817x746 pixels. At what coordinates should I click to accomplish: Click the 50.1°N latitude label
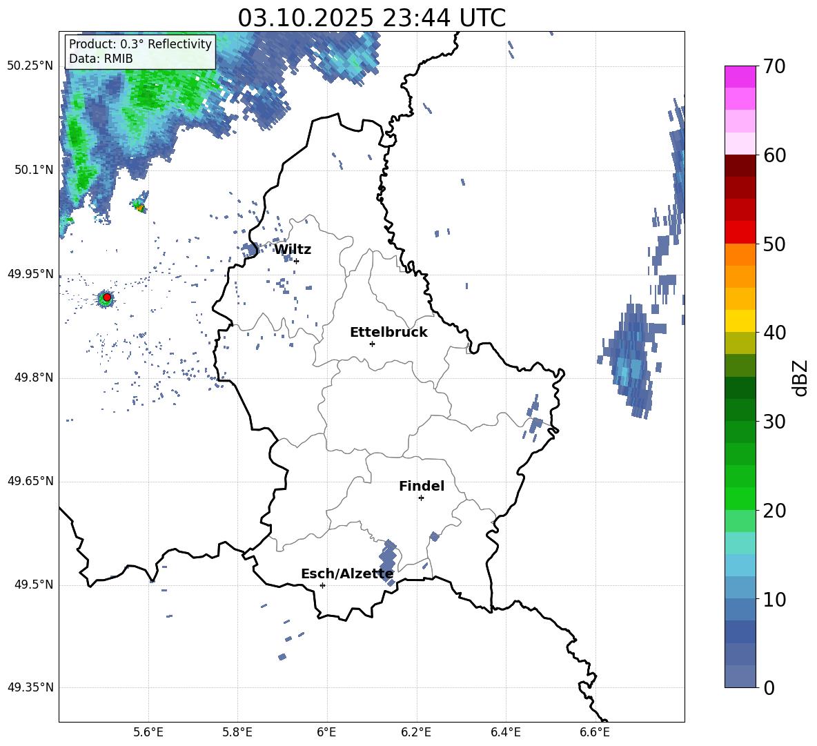(x=34, y=170)
